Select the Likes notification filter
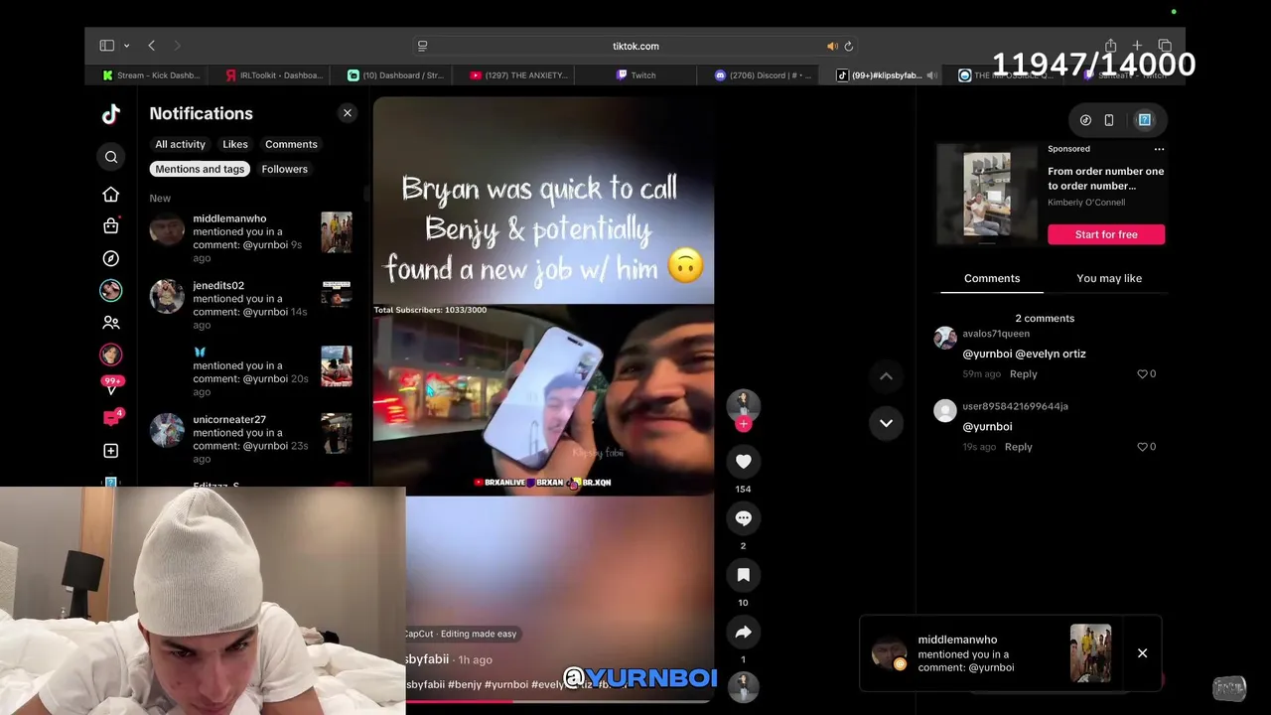This screenshot has height=715, width=1271. (235, 144)
